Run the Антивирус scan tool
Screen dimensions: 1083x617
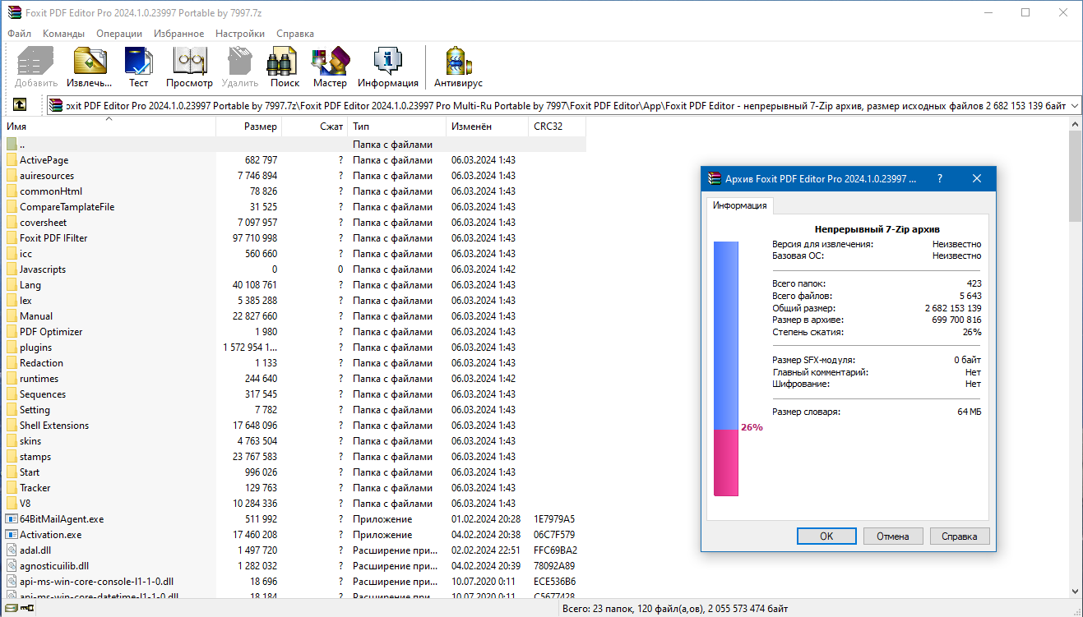(458, 62)
